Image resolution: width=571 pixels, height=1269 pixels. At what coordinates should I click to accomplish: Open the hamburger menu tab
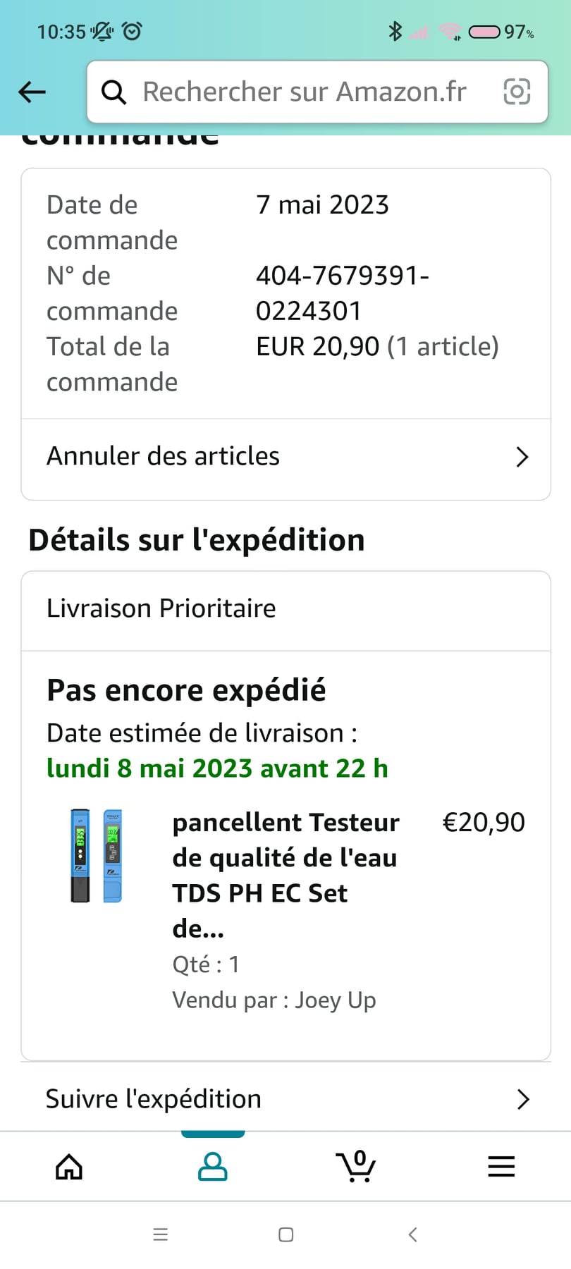pos(501,1167)
